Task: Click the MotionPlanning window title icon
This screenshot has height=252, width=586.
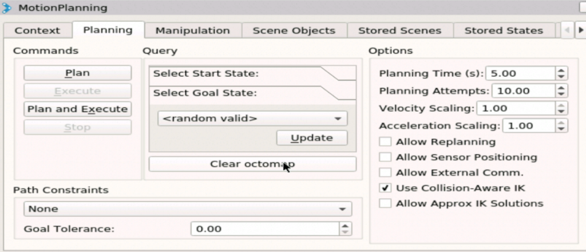Action: coord(7,8)
